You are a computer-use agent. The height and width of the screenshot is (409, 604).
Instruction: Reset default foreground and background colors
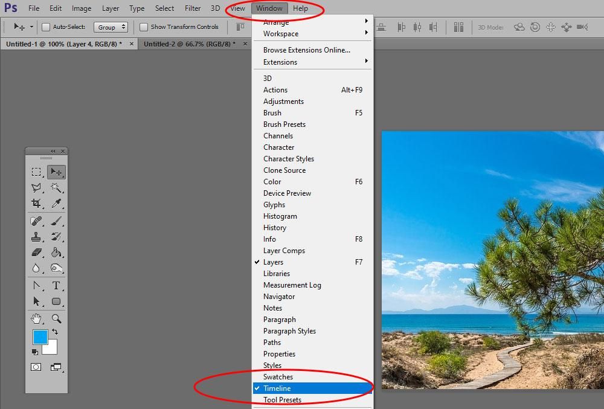tap(35, 352)
